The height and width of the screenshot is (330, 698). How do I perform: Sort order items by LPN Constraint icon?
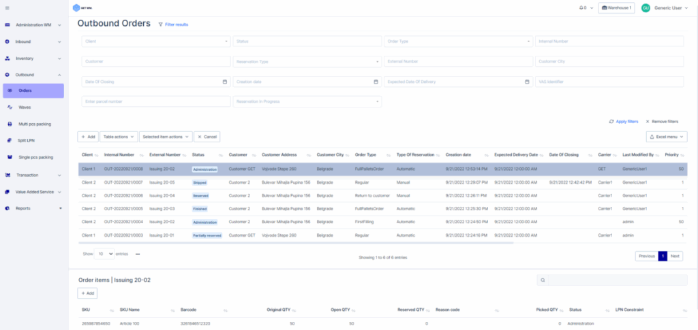(x=684, y=310)
